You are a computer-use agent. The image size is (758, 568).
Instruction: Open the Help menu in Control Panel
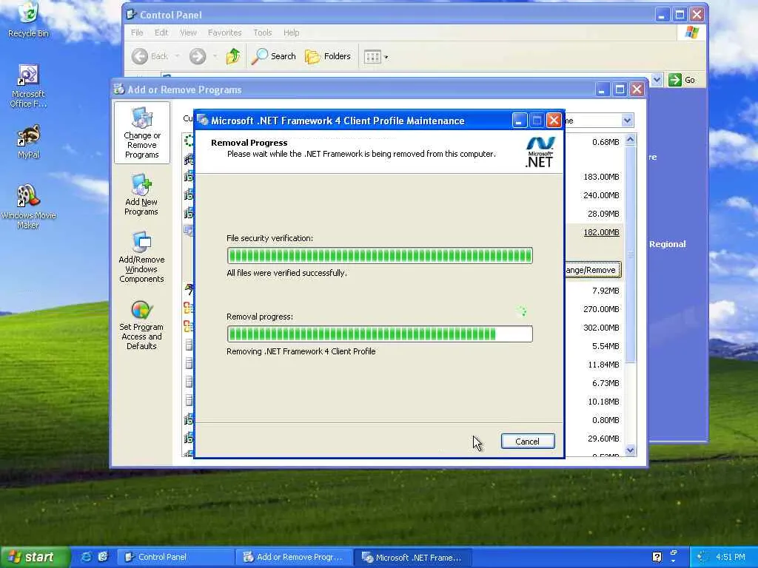(x=291, y=33)
